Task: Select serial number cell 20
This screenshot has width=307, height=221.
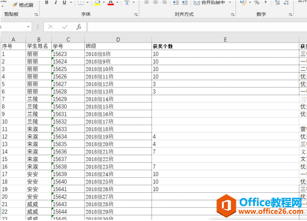Action: [x=13, y=197]
